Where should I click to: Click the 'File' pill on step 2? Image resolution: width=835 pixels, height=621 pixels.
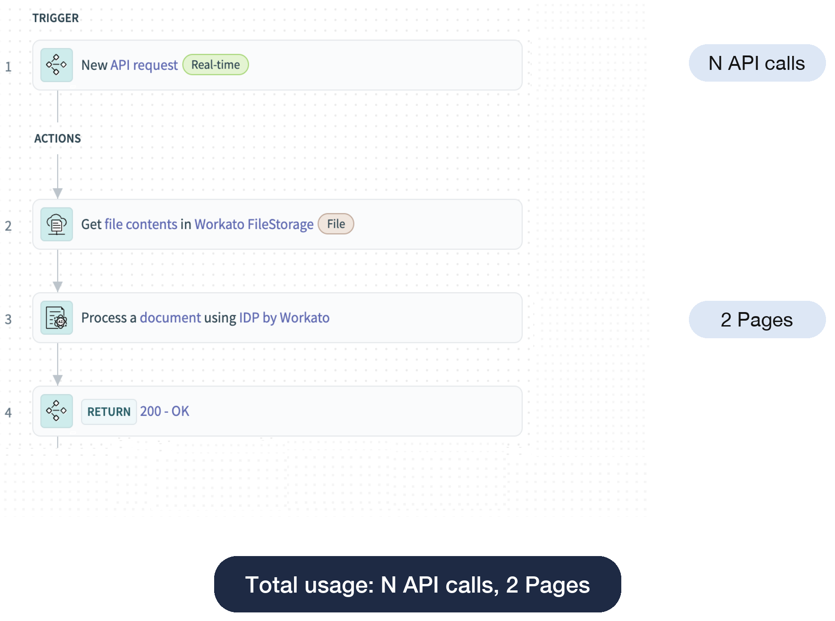336,224
